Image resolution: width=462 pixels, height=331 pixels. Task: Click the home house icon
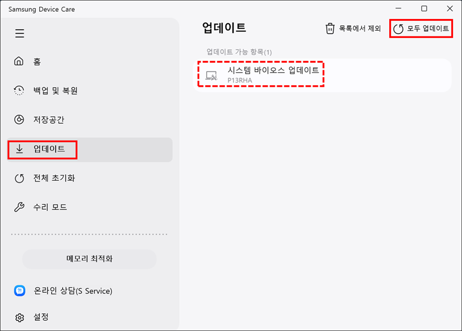coord(19,61)
